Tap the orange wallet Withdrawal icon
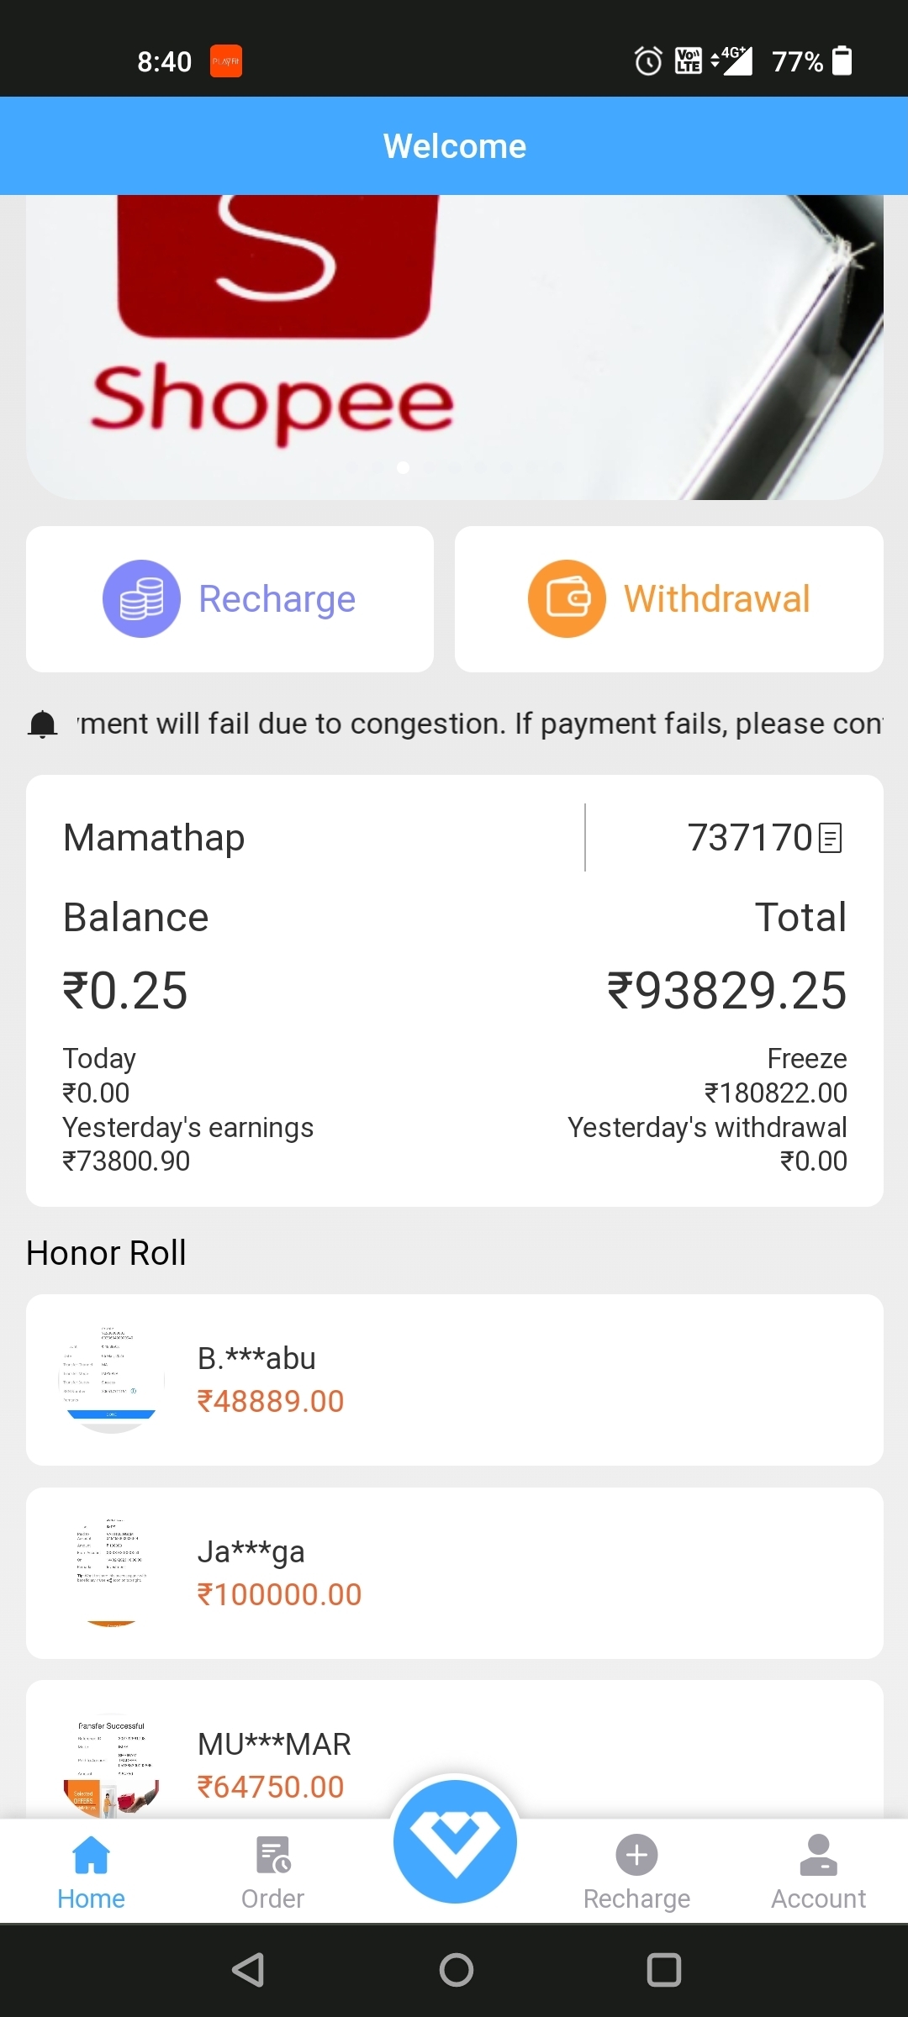The height and width of the screenshot is (2017, 908). pos(567,598)
